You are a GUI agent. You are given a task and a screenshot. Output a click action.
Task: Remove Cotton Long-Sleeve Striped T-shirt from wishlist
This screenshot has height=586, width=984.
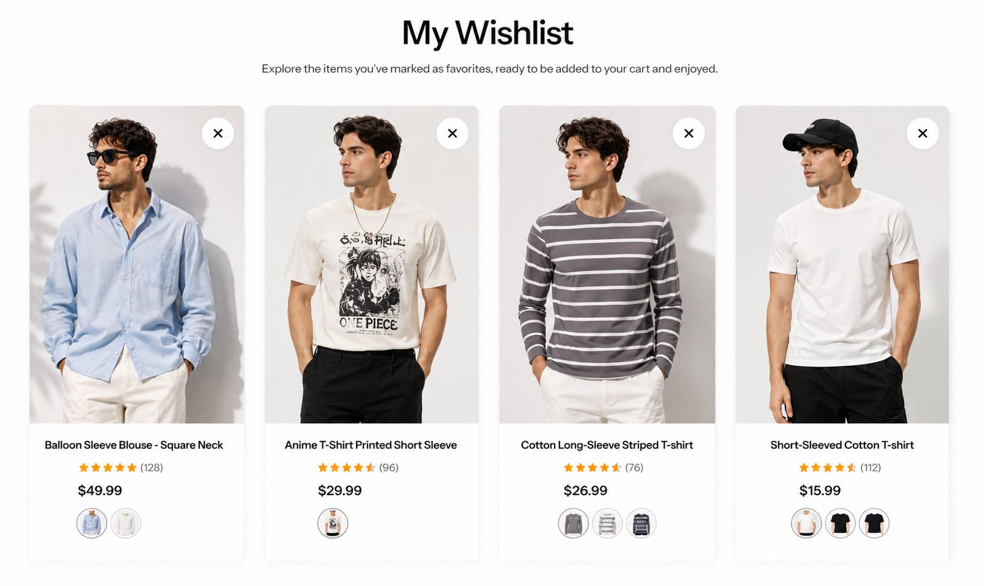[x=689, y=133]
